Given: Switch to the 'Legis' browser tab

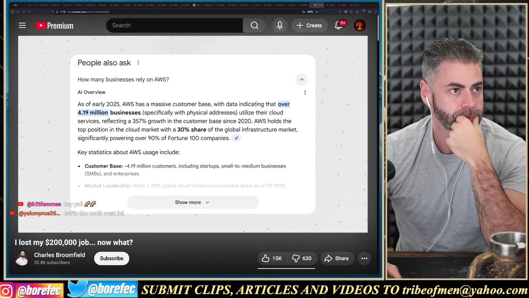Looking at the screenshot, I should [197, 5].
